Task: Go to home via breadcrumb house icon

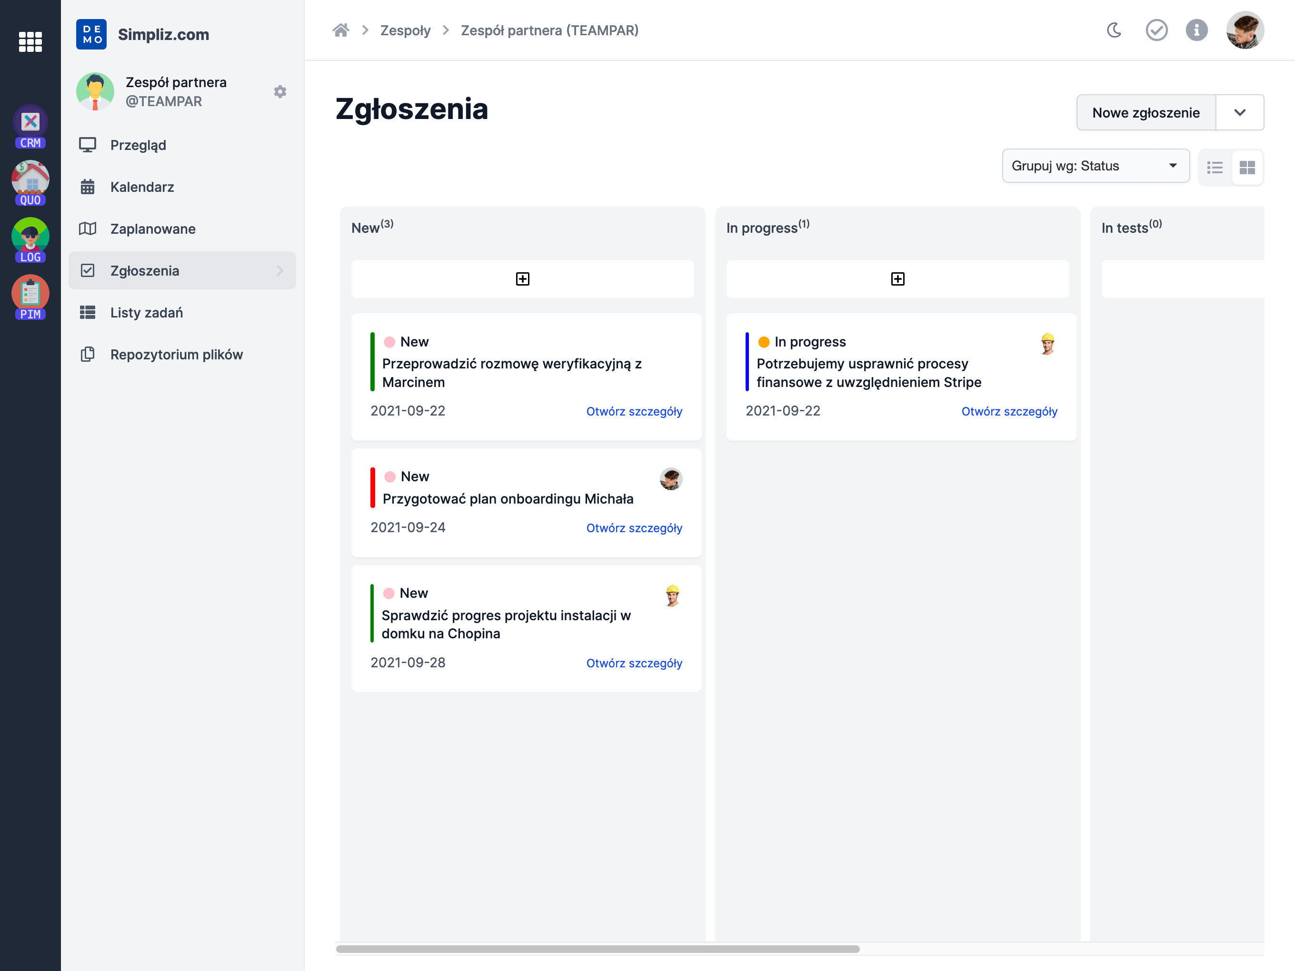Action: click(341, 30)
